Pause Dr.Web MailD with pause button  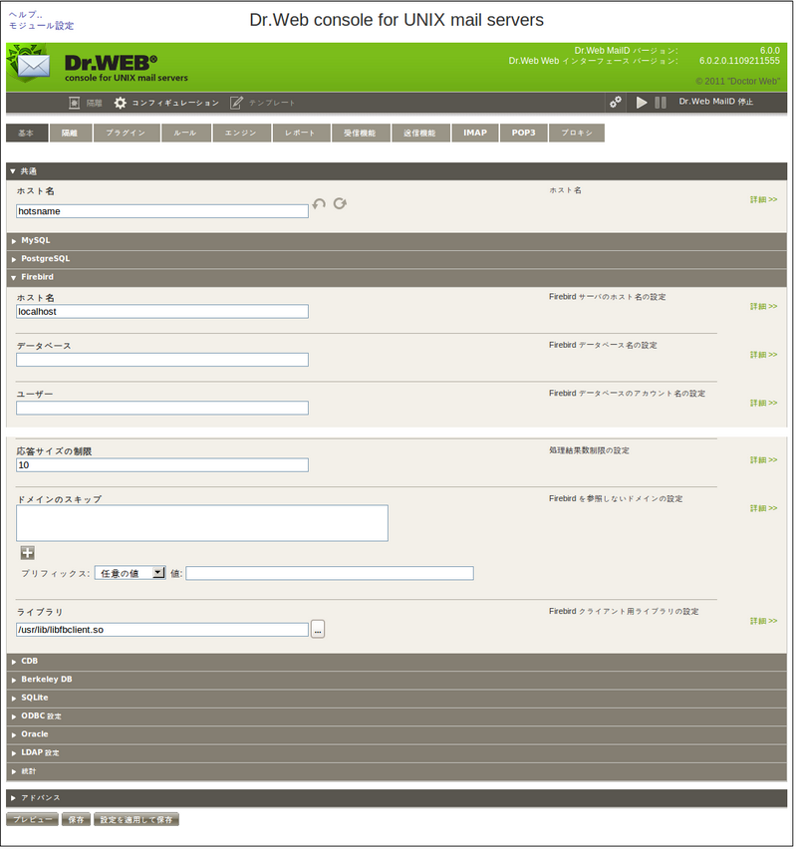click(x=663, y=103)
